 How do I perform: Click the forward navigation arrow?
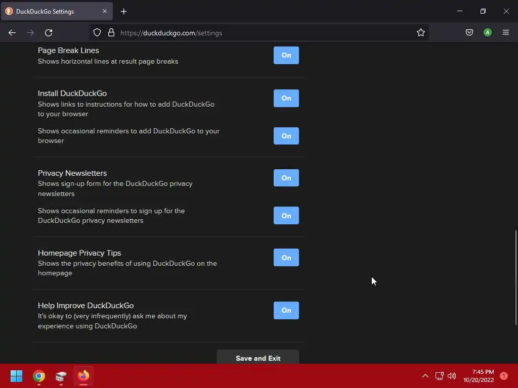pyautogui.click(x=30, y=33)
